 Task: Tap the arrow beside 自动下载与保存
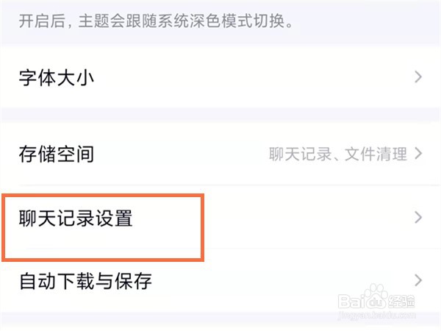[x=418, y=280]
